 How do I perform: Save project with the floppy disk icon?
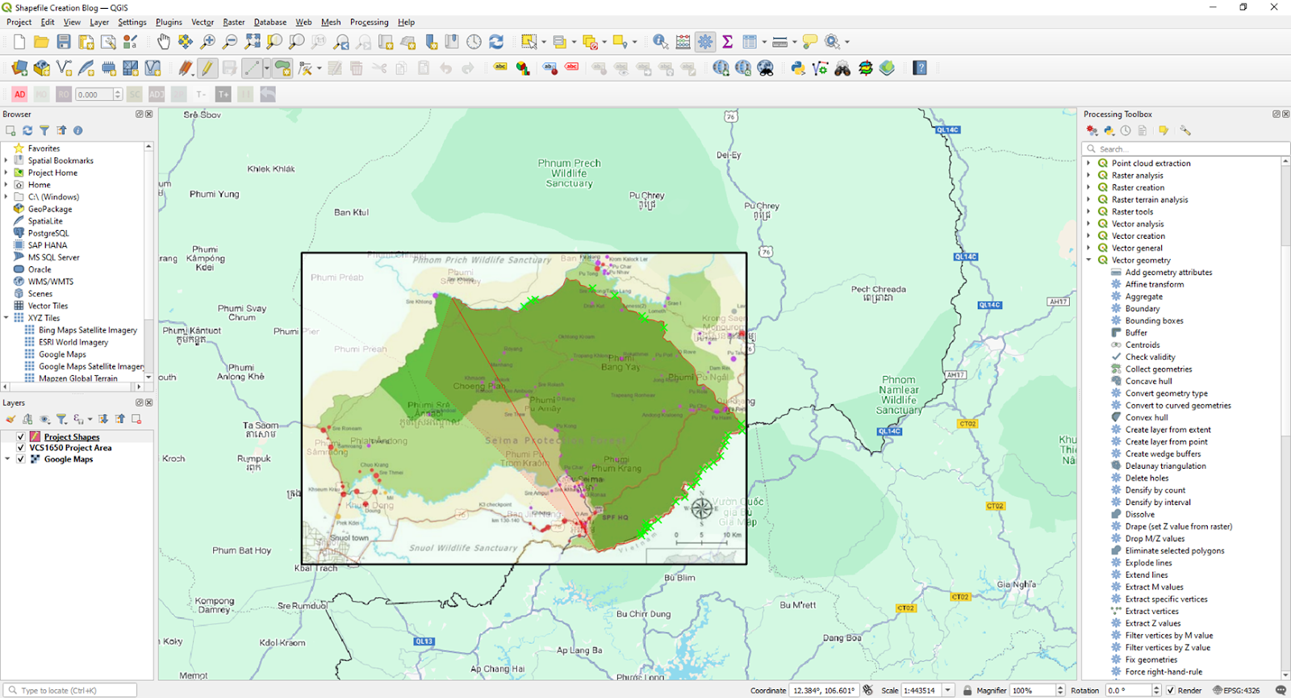(x=64, y=42)
